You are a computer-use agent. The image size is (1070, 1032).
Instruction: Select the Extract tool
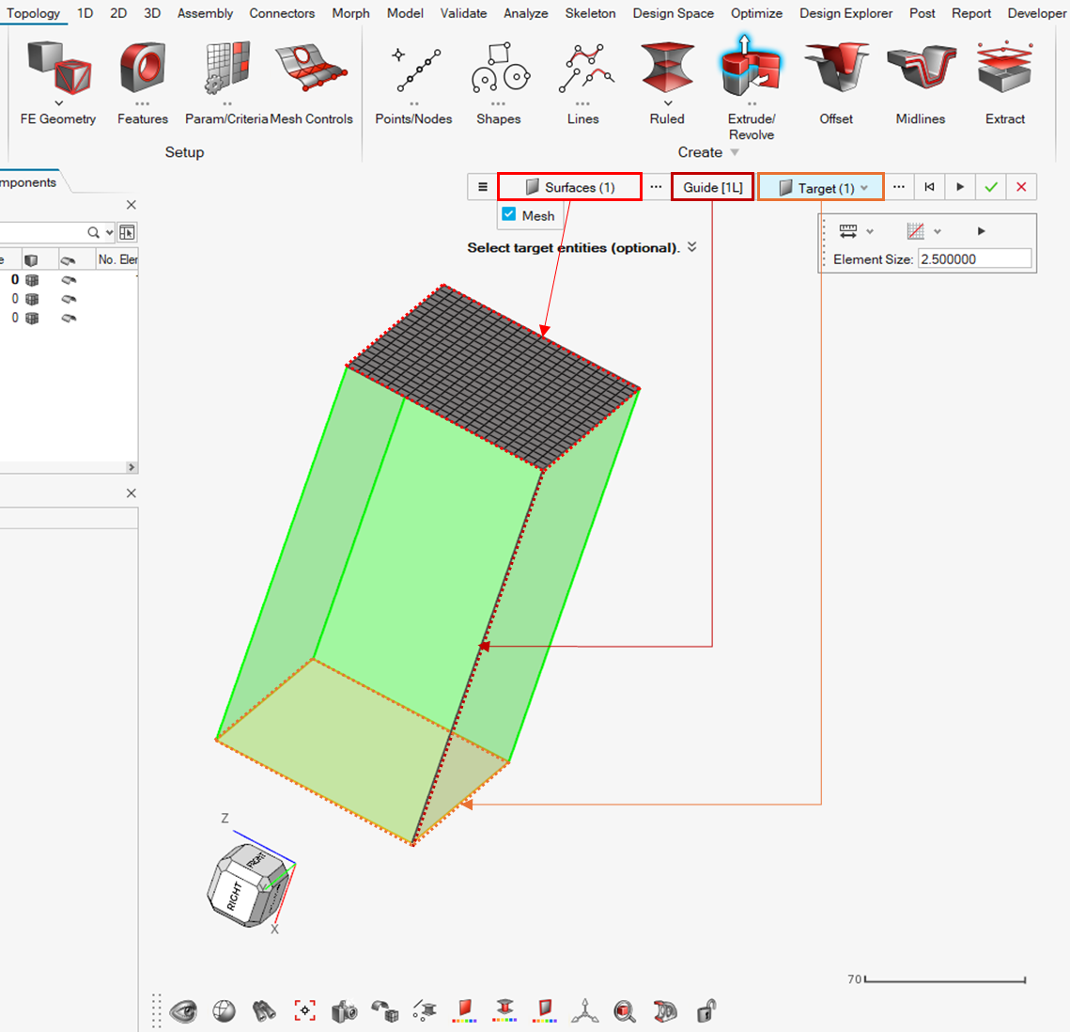1005,82
